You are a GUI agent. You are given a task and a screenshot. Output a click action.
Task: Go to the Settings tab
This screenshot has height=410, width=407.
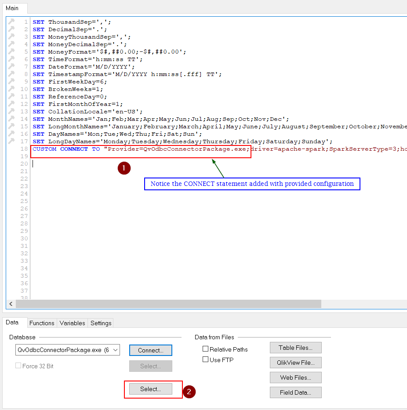tap(101, 323)
